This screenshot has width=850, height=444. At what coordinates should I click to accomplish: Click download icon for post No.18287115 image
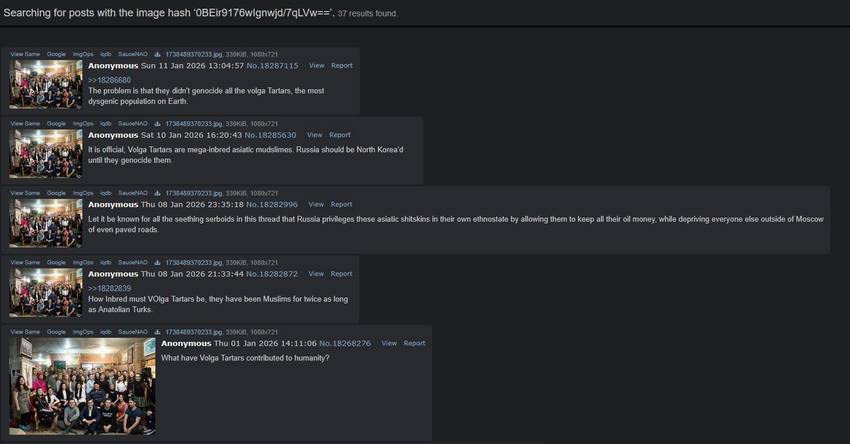point(157,54)
